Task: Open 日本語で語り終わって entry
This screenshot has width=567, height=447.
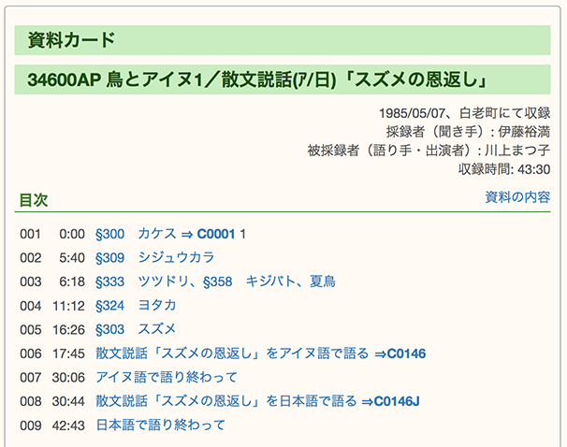Action: (x=160, y=425)
